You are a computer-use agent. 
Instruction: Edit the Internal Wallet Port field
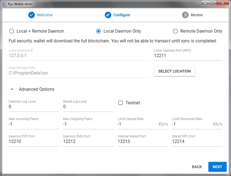point(143,141)
